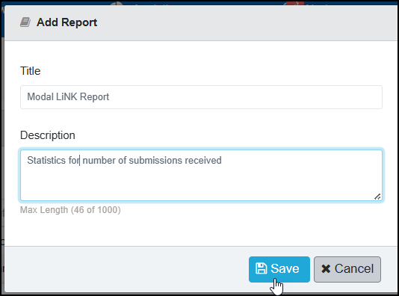399x296 pixels.
Task: Place cursor on word Statistics in Description
Action: tap(46, 161)
